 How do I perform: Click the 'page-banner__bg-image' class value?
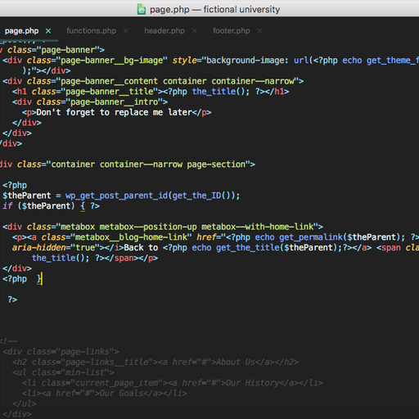tap(111, 61)
